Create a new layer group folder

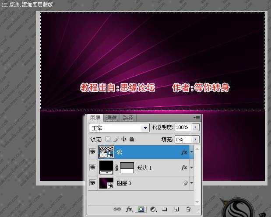[x=164, y=209]
